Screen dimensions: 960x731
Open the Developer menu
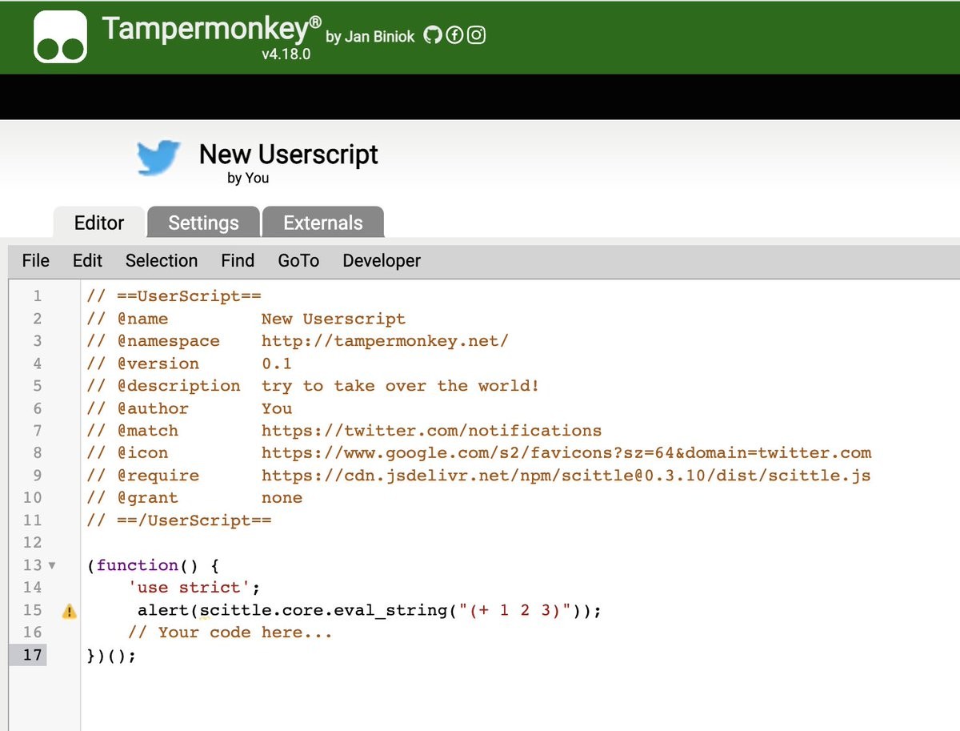[x=382, y=260]
